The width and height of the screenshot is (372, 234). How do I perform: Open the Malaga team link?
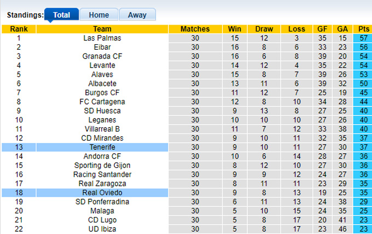(x=102, y=211)
